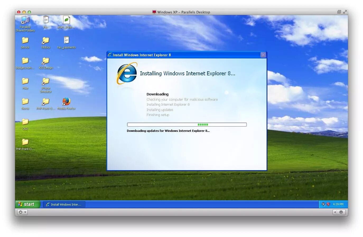Image resolution: width=363 pixels, height=237 pixels.
Task: Click the first system tray icon
Action: coord(323,204)
